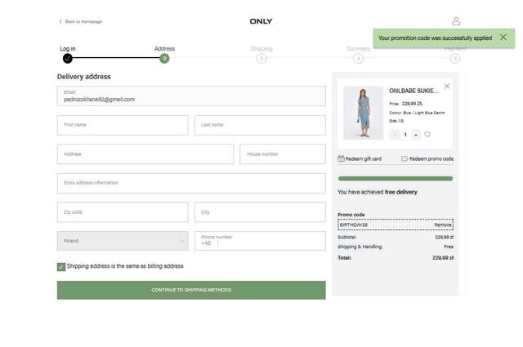Focus the First name field
523x347 pixels.
123,125
